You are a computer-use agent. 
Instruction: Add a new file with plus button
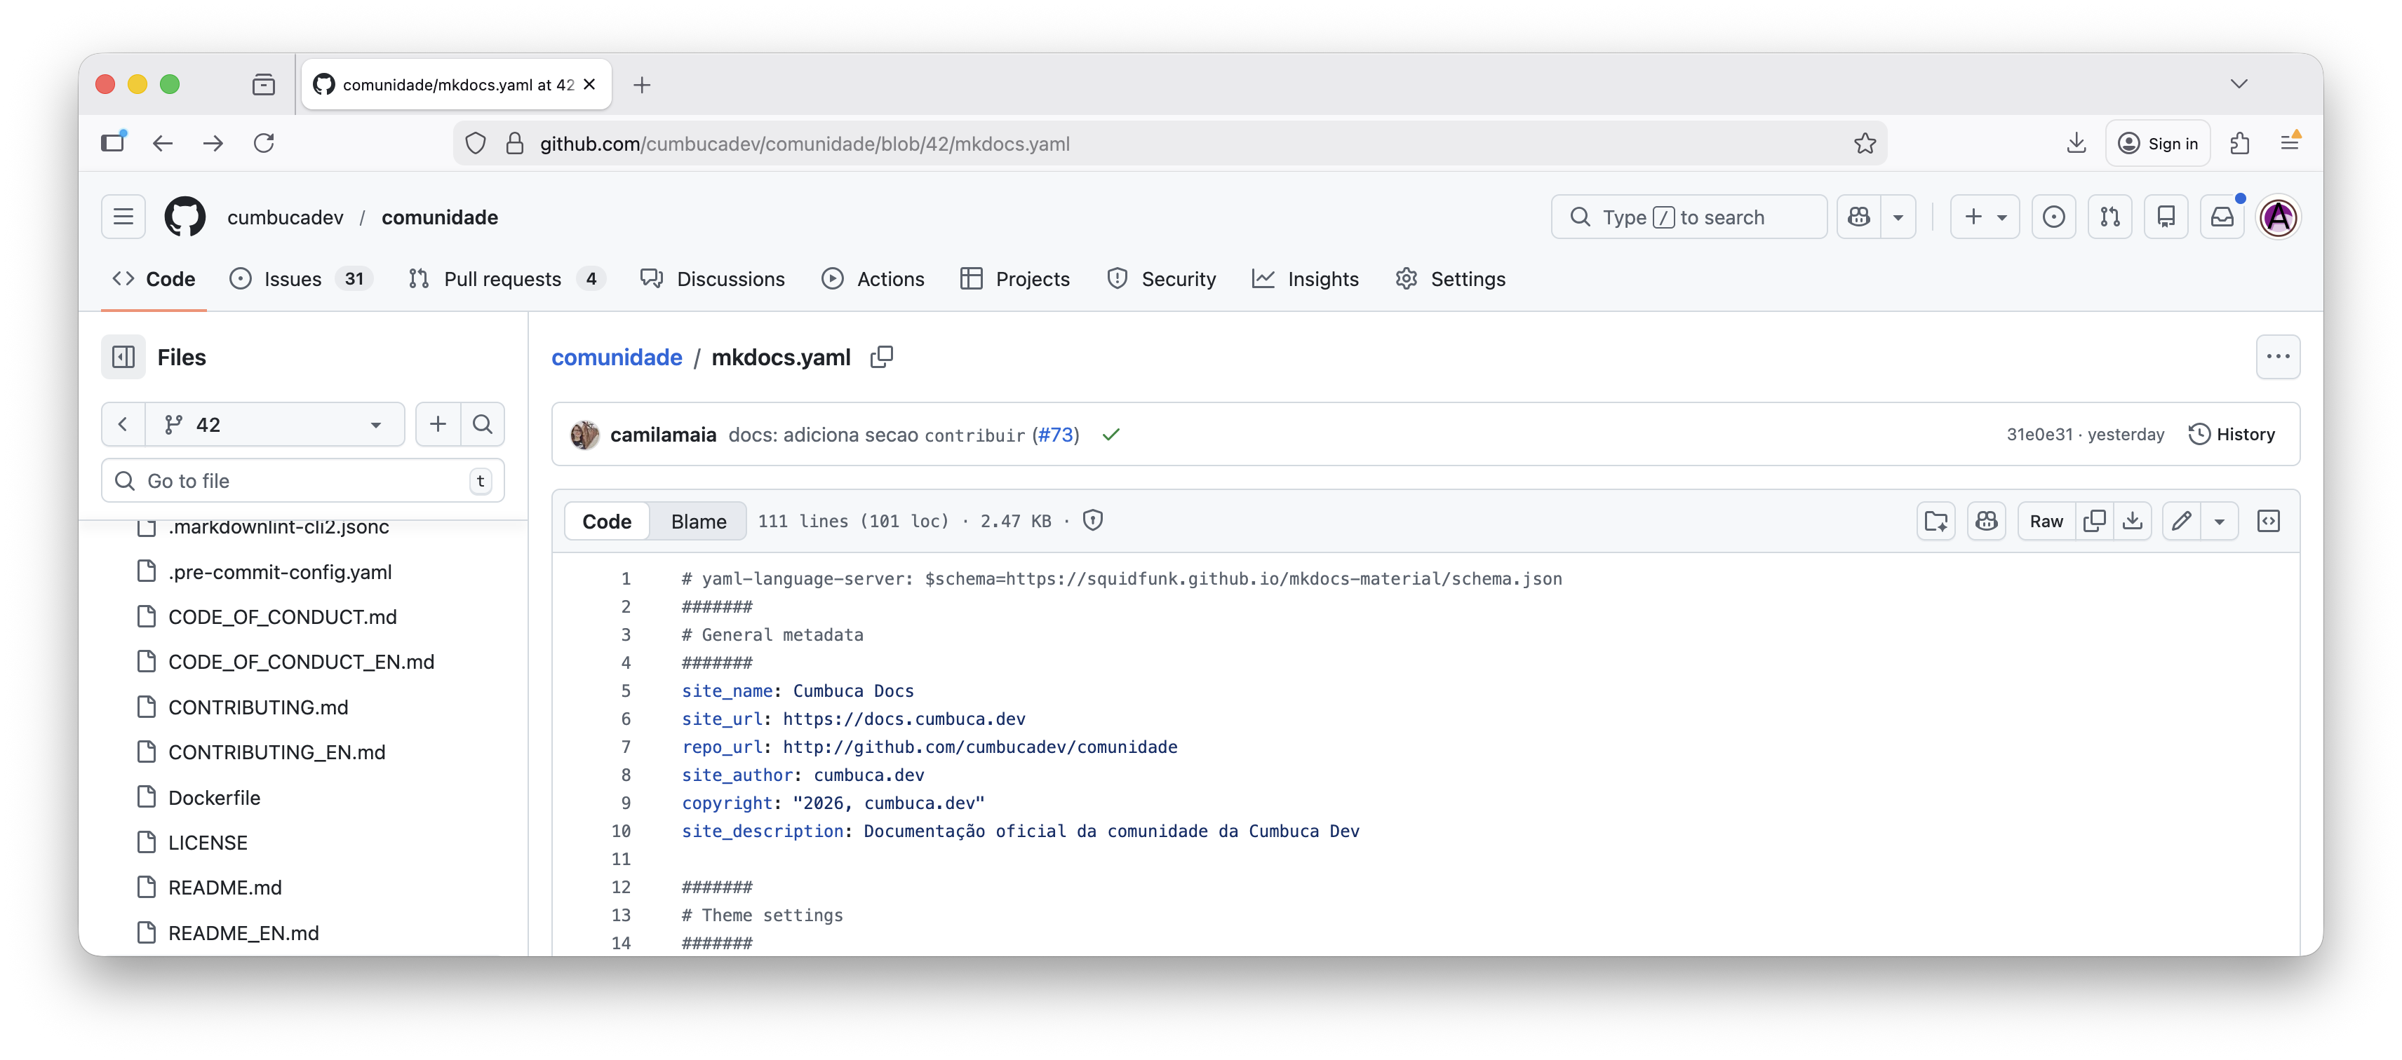coord(437,425)
